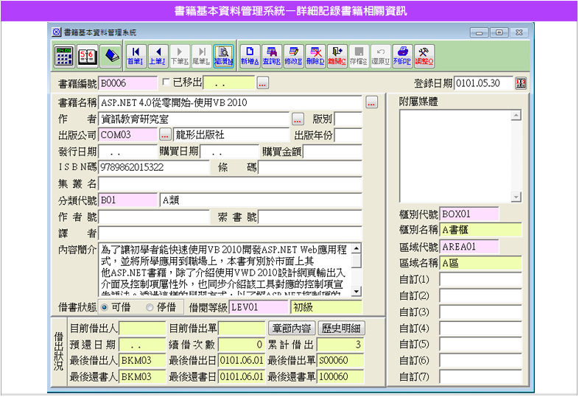Delete the current record (刪除)
The height and width of the screenshot is (397, 579).
click(316, 56)
